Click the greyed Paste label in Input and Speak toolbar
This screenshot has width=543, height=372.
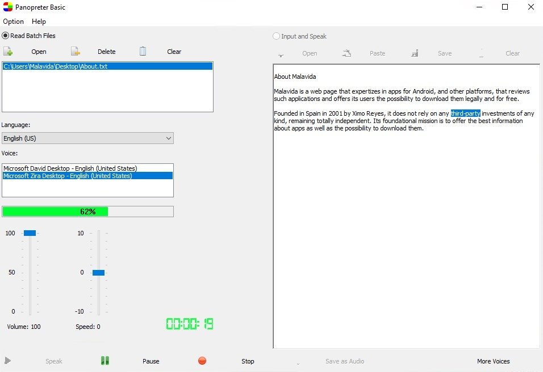pos(378,53)
